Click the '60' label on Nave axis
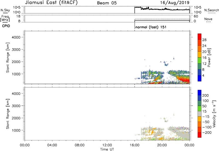 [x=196, y=16]
